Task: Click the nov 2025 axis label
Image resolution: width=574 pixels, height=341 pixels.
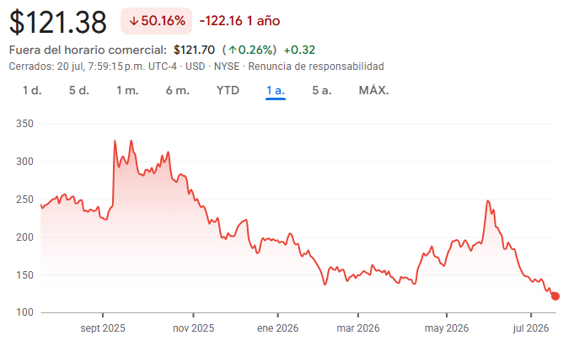Action: (193, 328)
